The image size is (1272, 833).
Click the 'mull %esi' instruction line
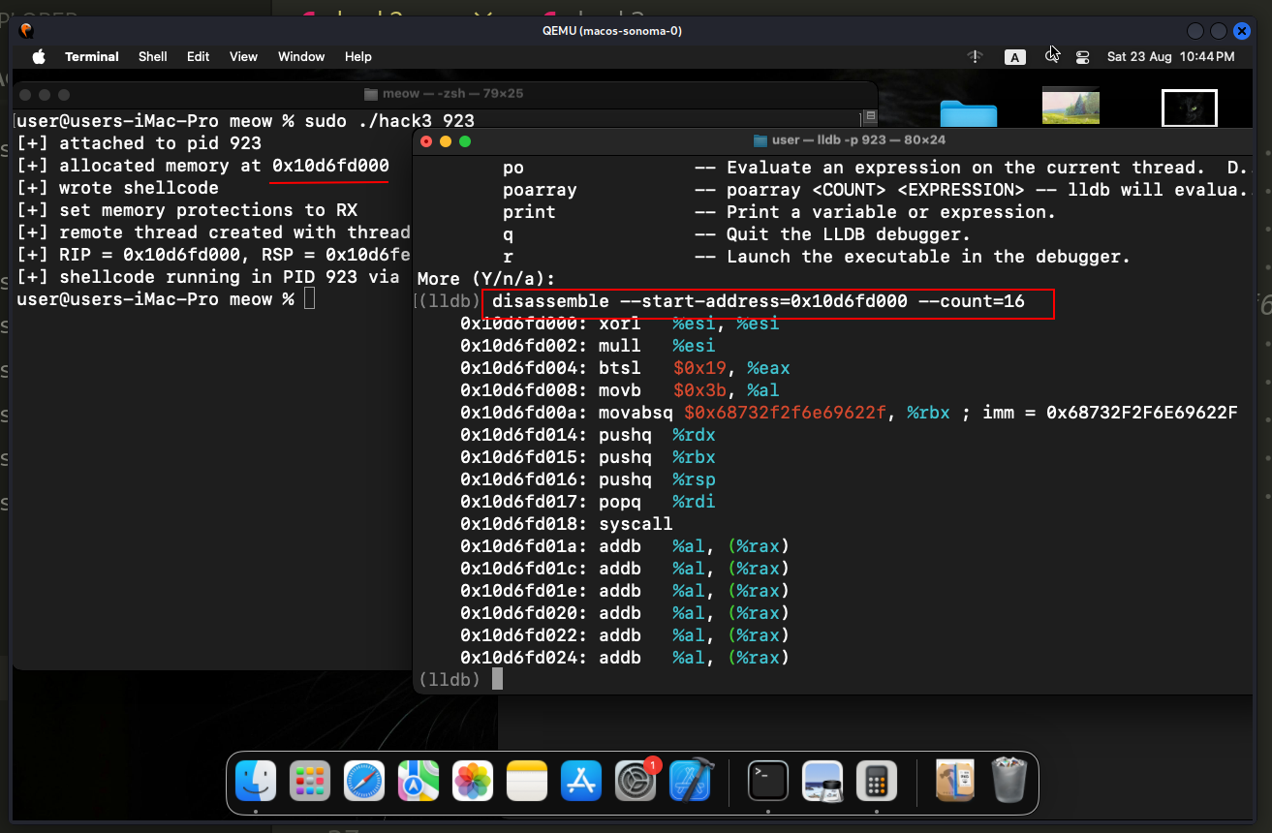pos(588,346)
